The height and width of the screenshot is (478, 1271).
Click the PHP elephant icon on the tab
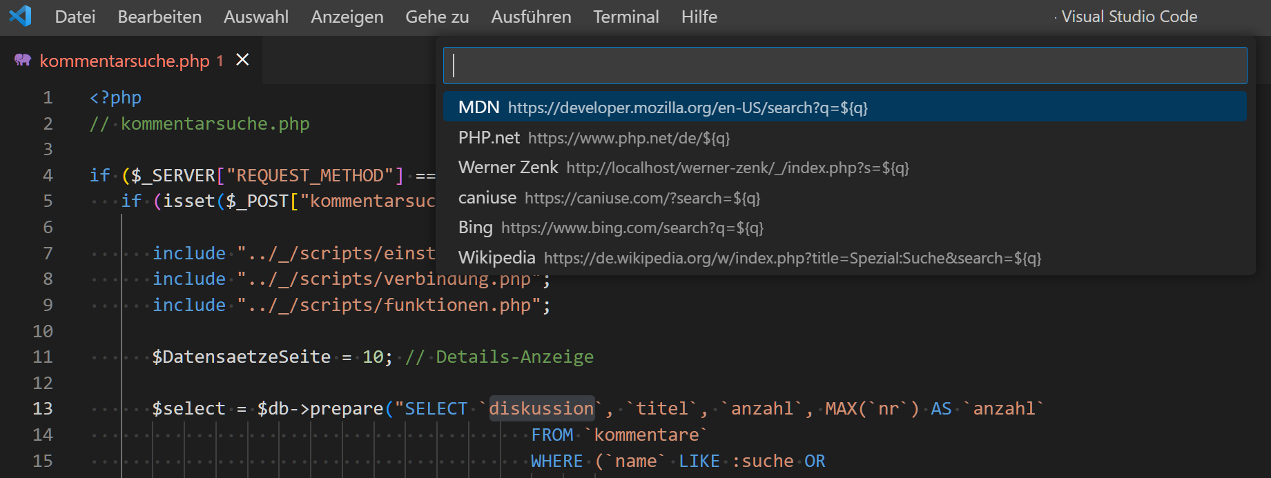(23, 60)
